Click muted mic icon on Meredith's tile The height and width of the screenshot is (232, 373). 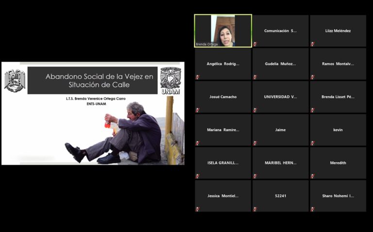[x=312, y=176]
